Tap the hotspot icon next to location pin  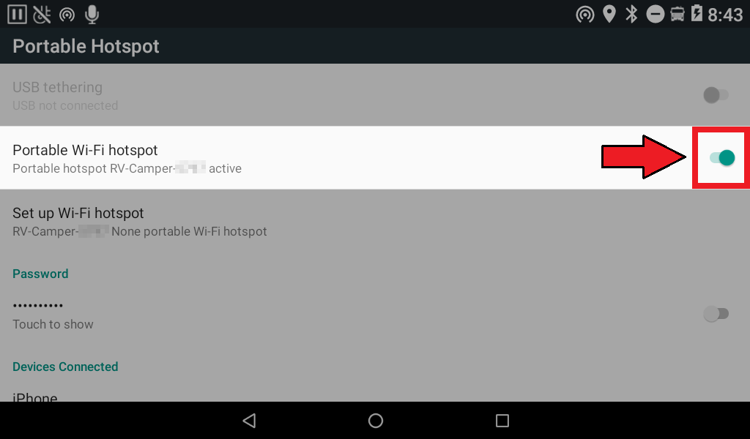[585, 15]
